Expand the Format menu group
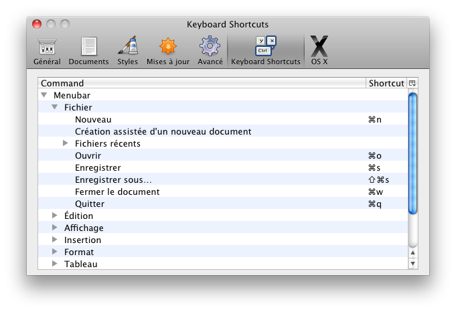 pos(55,252)
